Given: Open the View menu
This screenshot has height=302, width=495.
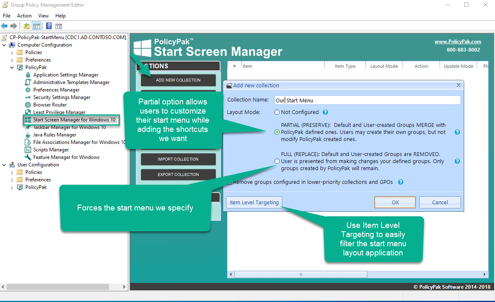Looking at the screenshot, I should click(43, 16).
